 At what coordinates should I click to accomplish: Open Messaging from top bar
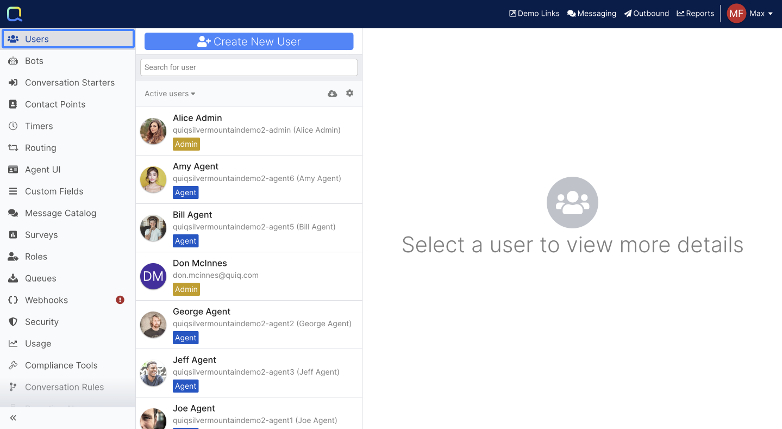coord(591,14)
